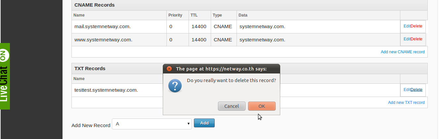The image size is (442, 139).
Task: Click the dialog title bar
Action: click(221, 69)
